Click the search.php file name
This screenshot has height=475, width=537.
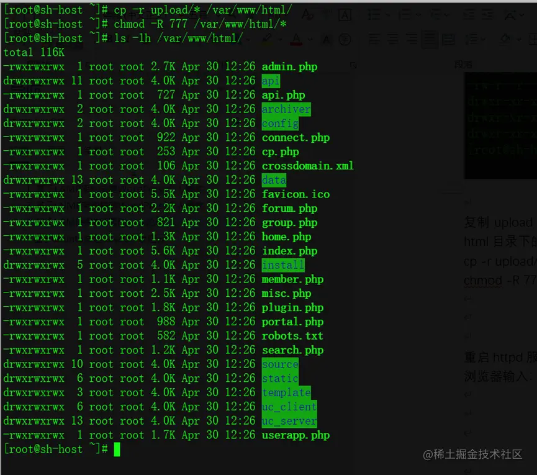click(292, 350)
